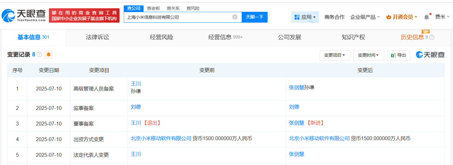This screenshot has height=165, width=453.
Task: Click 孙谦 under 王川 in 变更前 column
Action: [x=136, y=91]
